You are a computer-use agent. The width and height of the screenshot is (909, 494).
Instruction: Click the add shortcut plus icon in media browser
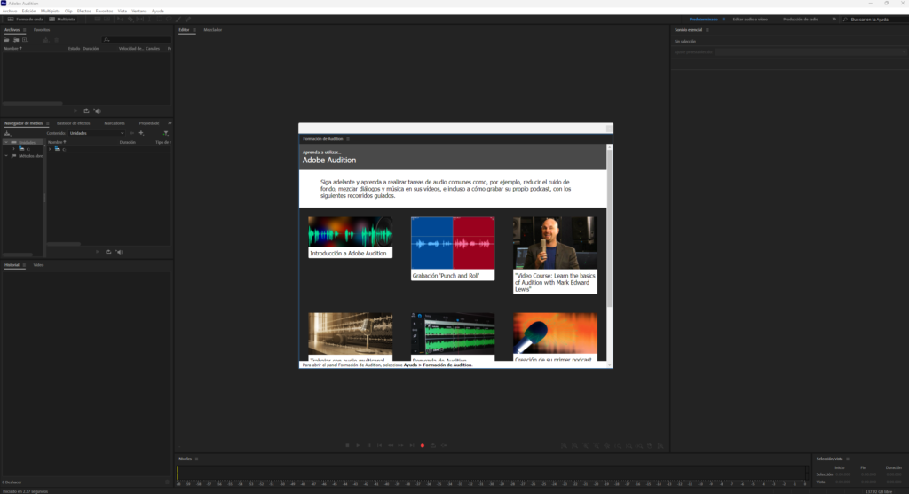pos(141,133)
